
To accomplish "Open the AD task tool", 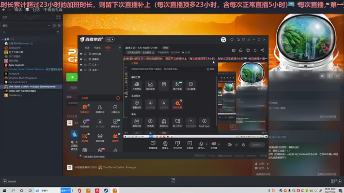I will point(137,123).
